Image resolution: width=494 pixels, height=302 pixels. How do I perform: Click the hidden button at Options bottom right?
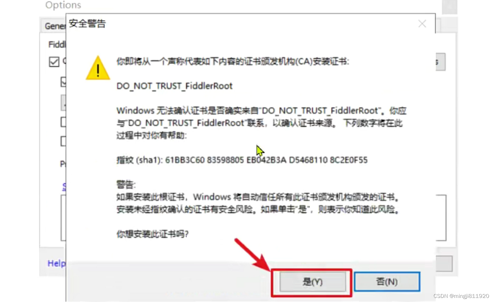pos(444,263)
